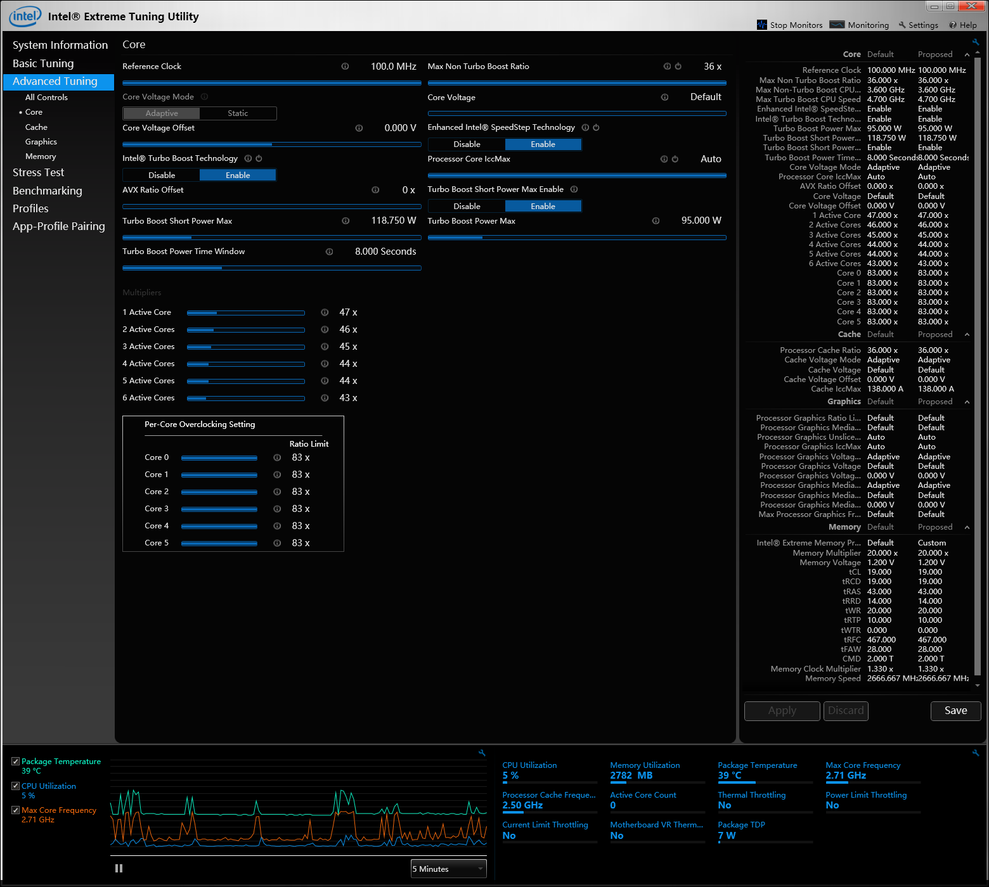
Task: Collapse the Graphics section in summary panel
Action: [x=967, y=402]
